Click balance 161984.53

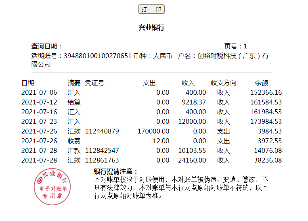pyautogui.click(x=266, y=112)
